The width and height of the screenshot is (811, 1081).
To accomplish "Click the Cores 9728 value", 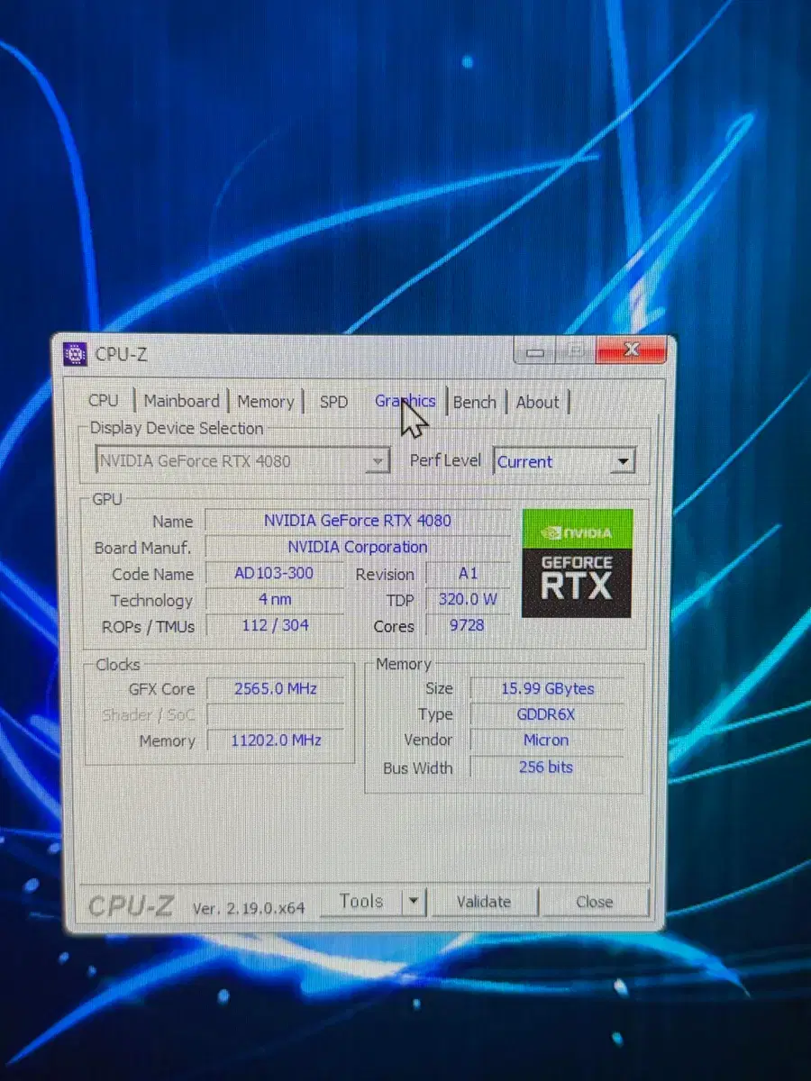I will click(468, 625).
